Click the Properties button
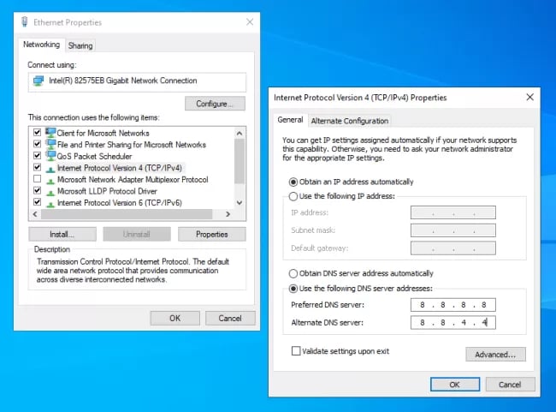The width and height of the screenshot is (556, 412). 212,235
